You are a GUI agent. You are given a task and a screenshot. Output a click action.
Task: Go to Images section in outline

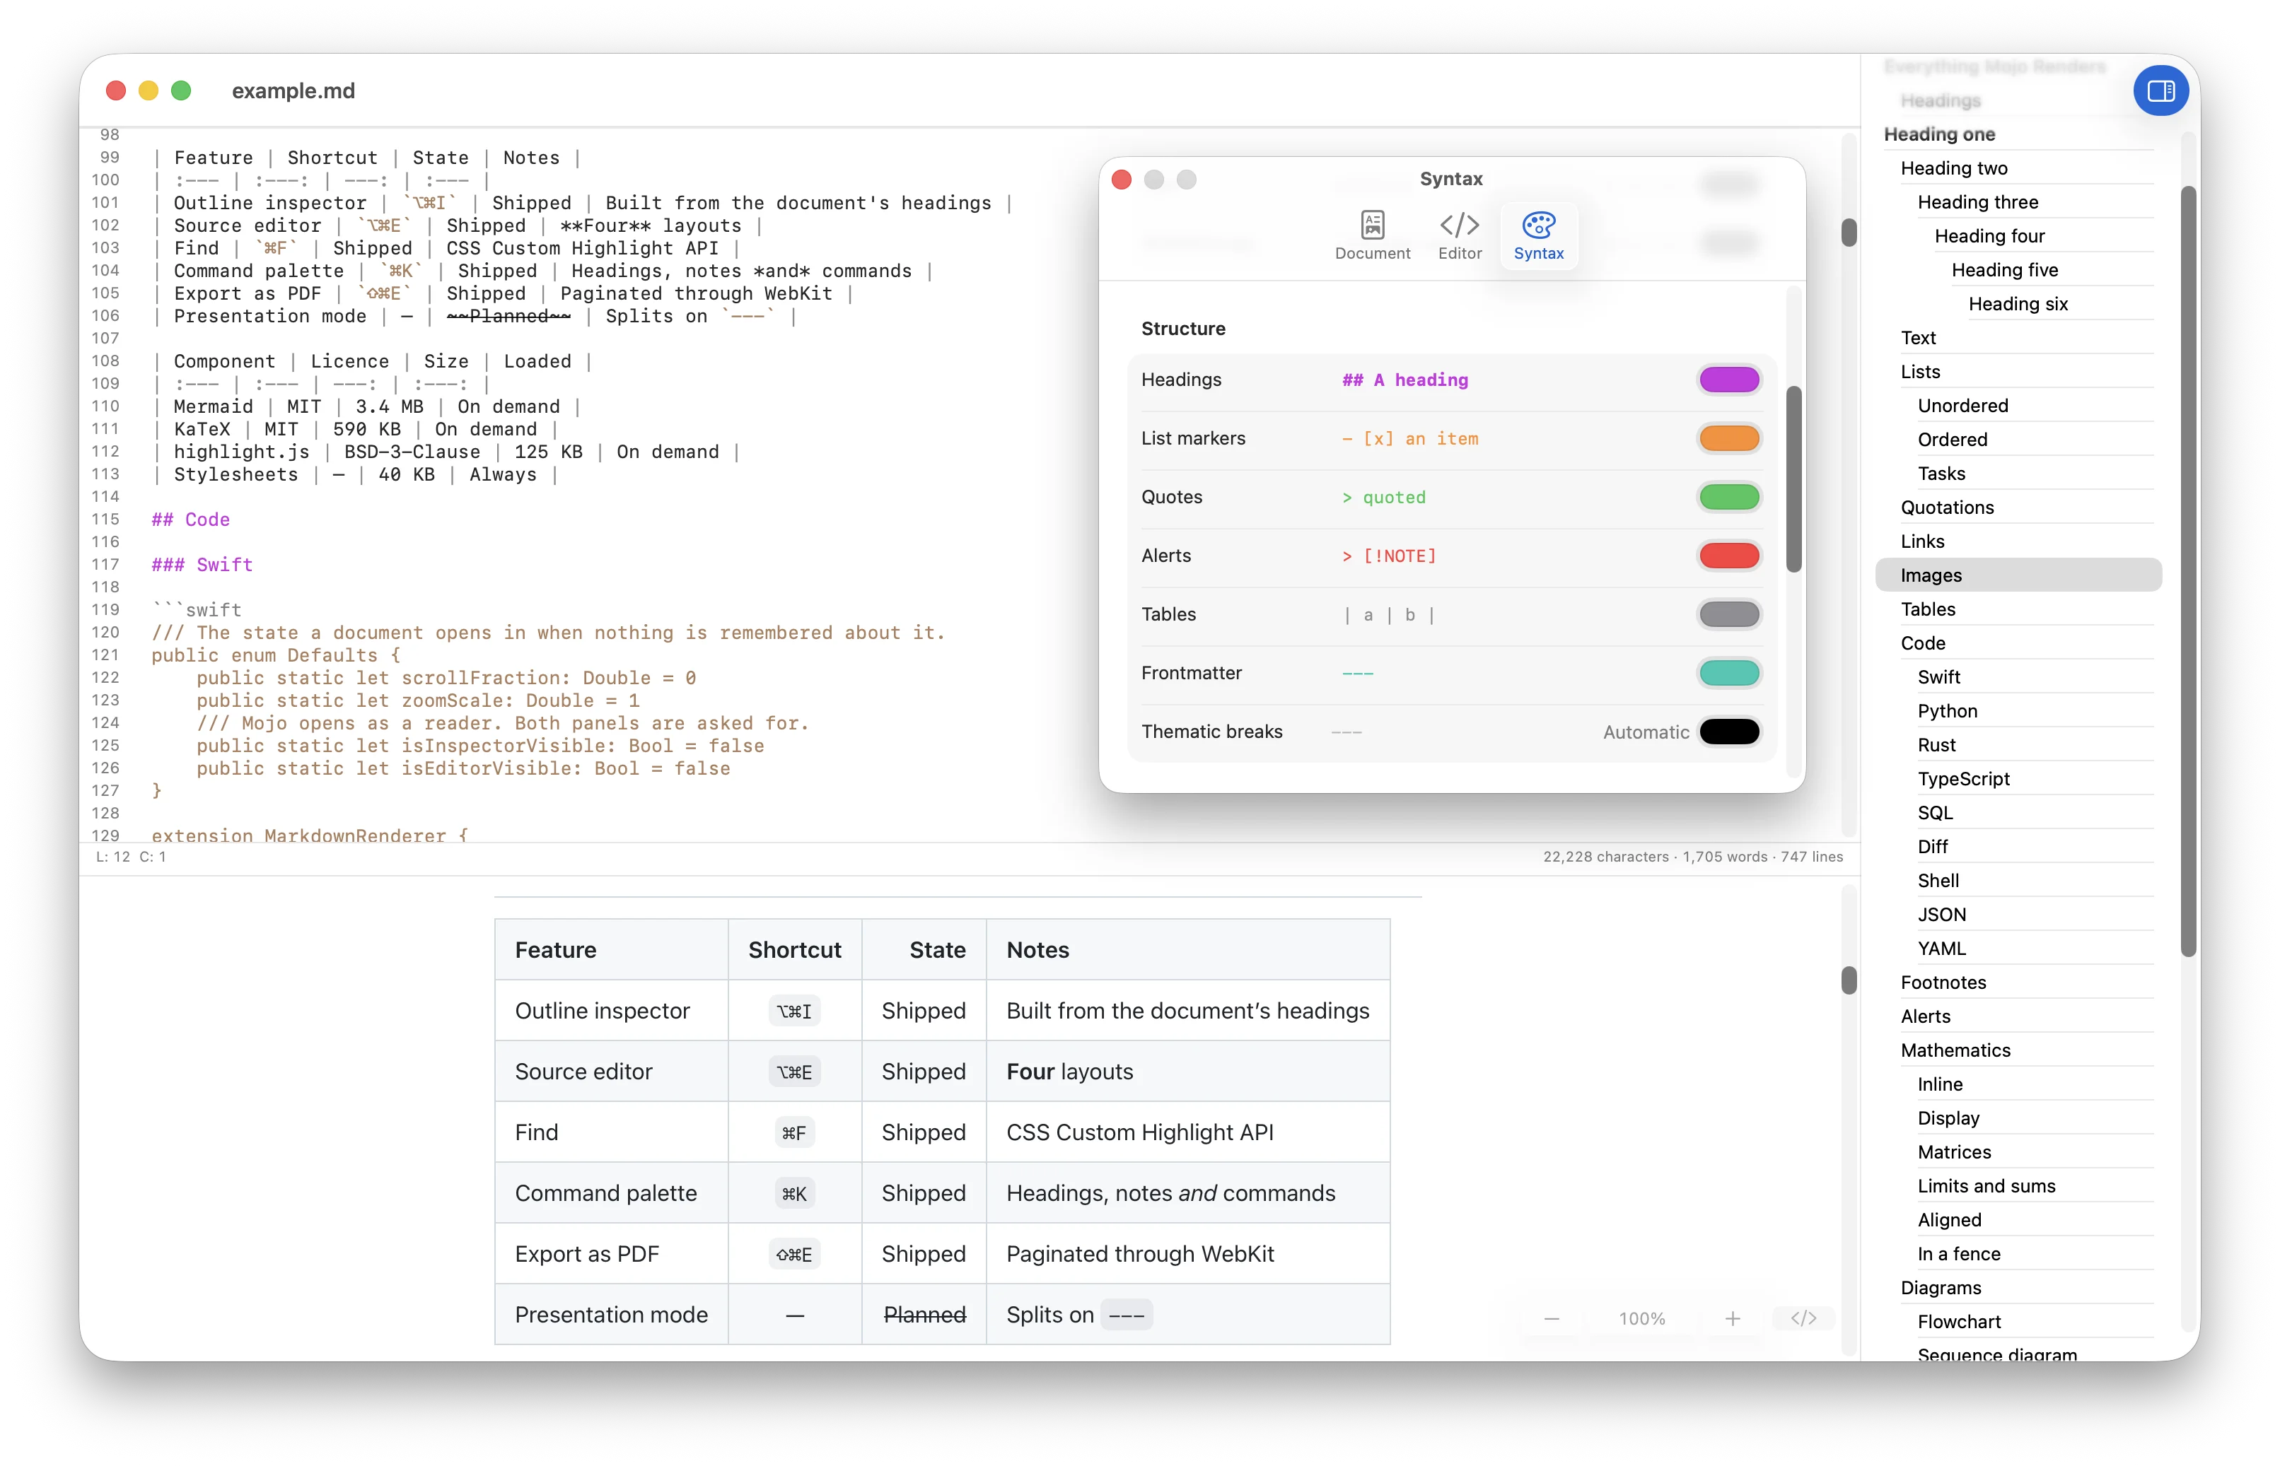coord(2018,575)
